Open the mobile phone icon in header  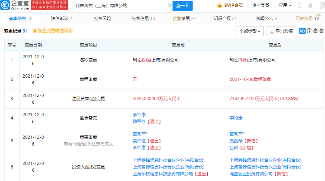pos(299,6)
